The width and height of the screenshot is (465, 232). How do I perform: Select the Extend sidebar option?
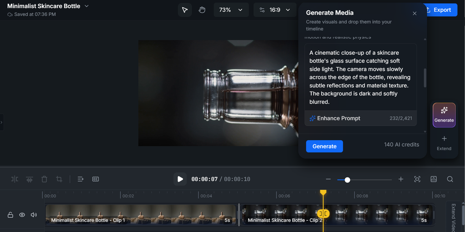pyautogui.click(x=444, y=143)
